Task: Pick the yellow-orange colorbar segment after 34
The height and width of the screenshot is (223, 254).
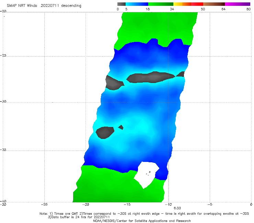Action: point(182,4)
